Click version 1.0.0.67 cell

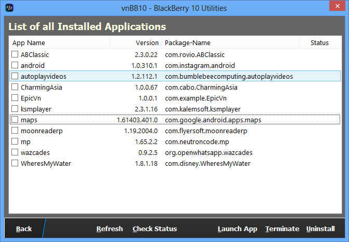146,88
